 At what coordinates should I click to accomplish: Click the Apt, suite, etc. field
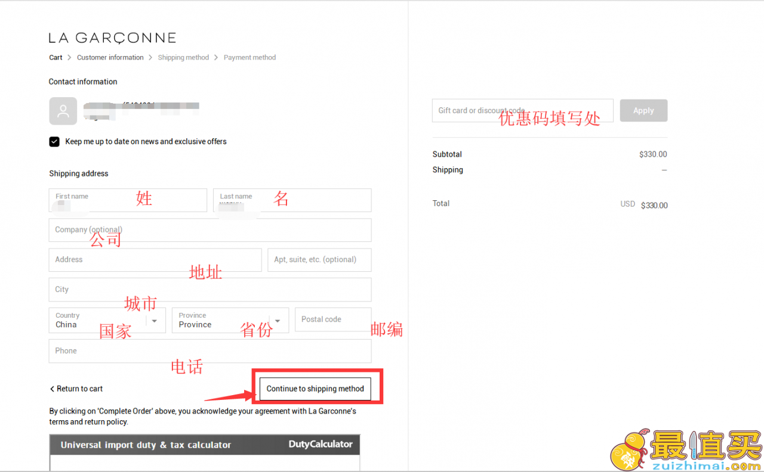click(x=319, y=260)
